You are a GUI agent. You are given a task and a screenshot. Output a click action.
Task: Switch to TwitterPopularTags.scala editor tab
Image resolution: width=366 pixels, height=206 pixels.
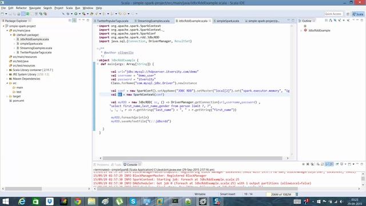pyautogui.click(x=111, y=21)
